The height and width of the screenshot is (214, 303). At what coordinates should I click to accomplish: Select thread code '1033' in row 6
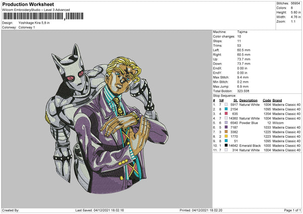click(x=267, y=127)
